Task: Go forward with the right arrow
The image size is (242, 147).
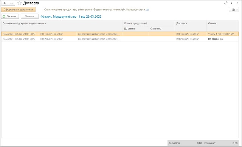Action: coord(11,3)
